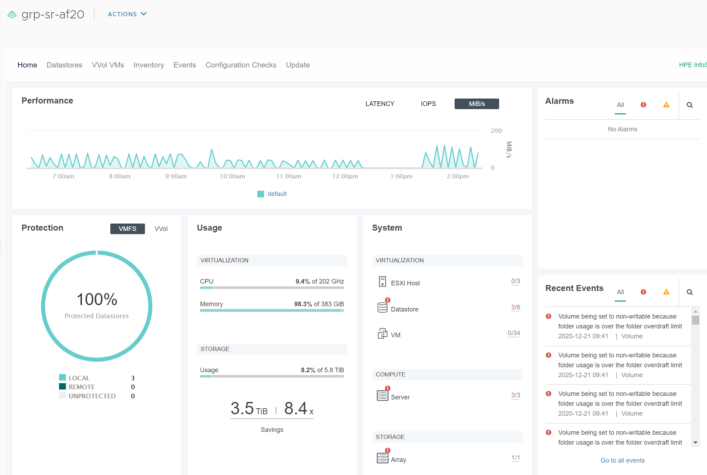Filter Alarms by critical red icon
The width and height of the screenshot is (707, 475).
click(x=643, y=105)
